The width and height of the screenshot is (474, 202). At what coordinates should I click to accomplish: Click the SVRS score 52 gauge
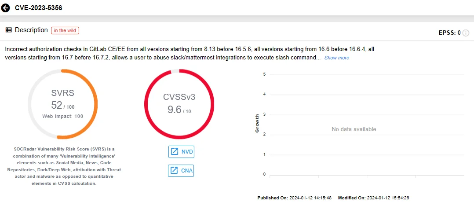coord(63,104)
